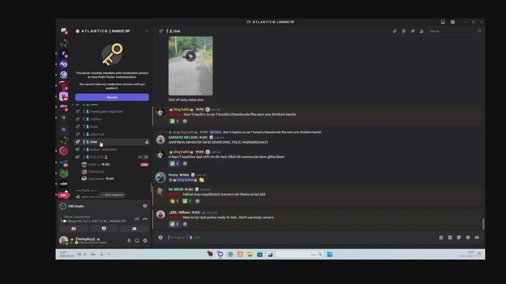The image size is (506, 284).
Task: Stream OBS Studio activity
Action: coord(145,206)
